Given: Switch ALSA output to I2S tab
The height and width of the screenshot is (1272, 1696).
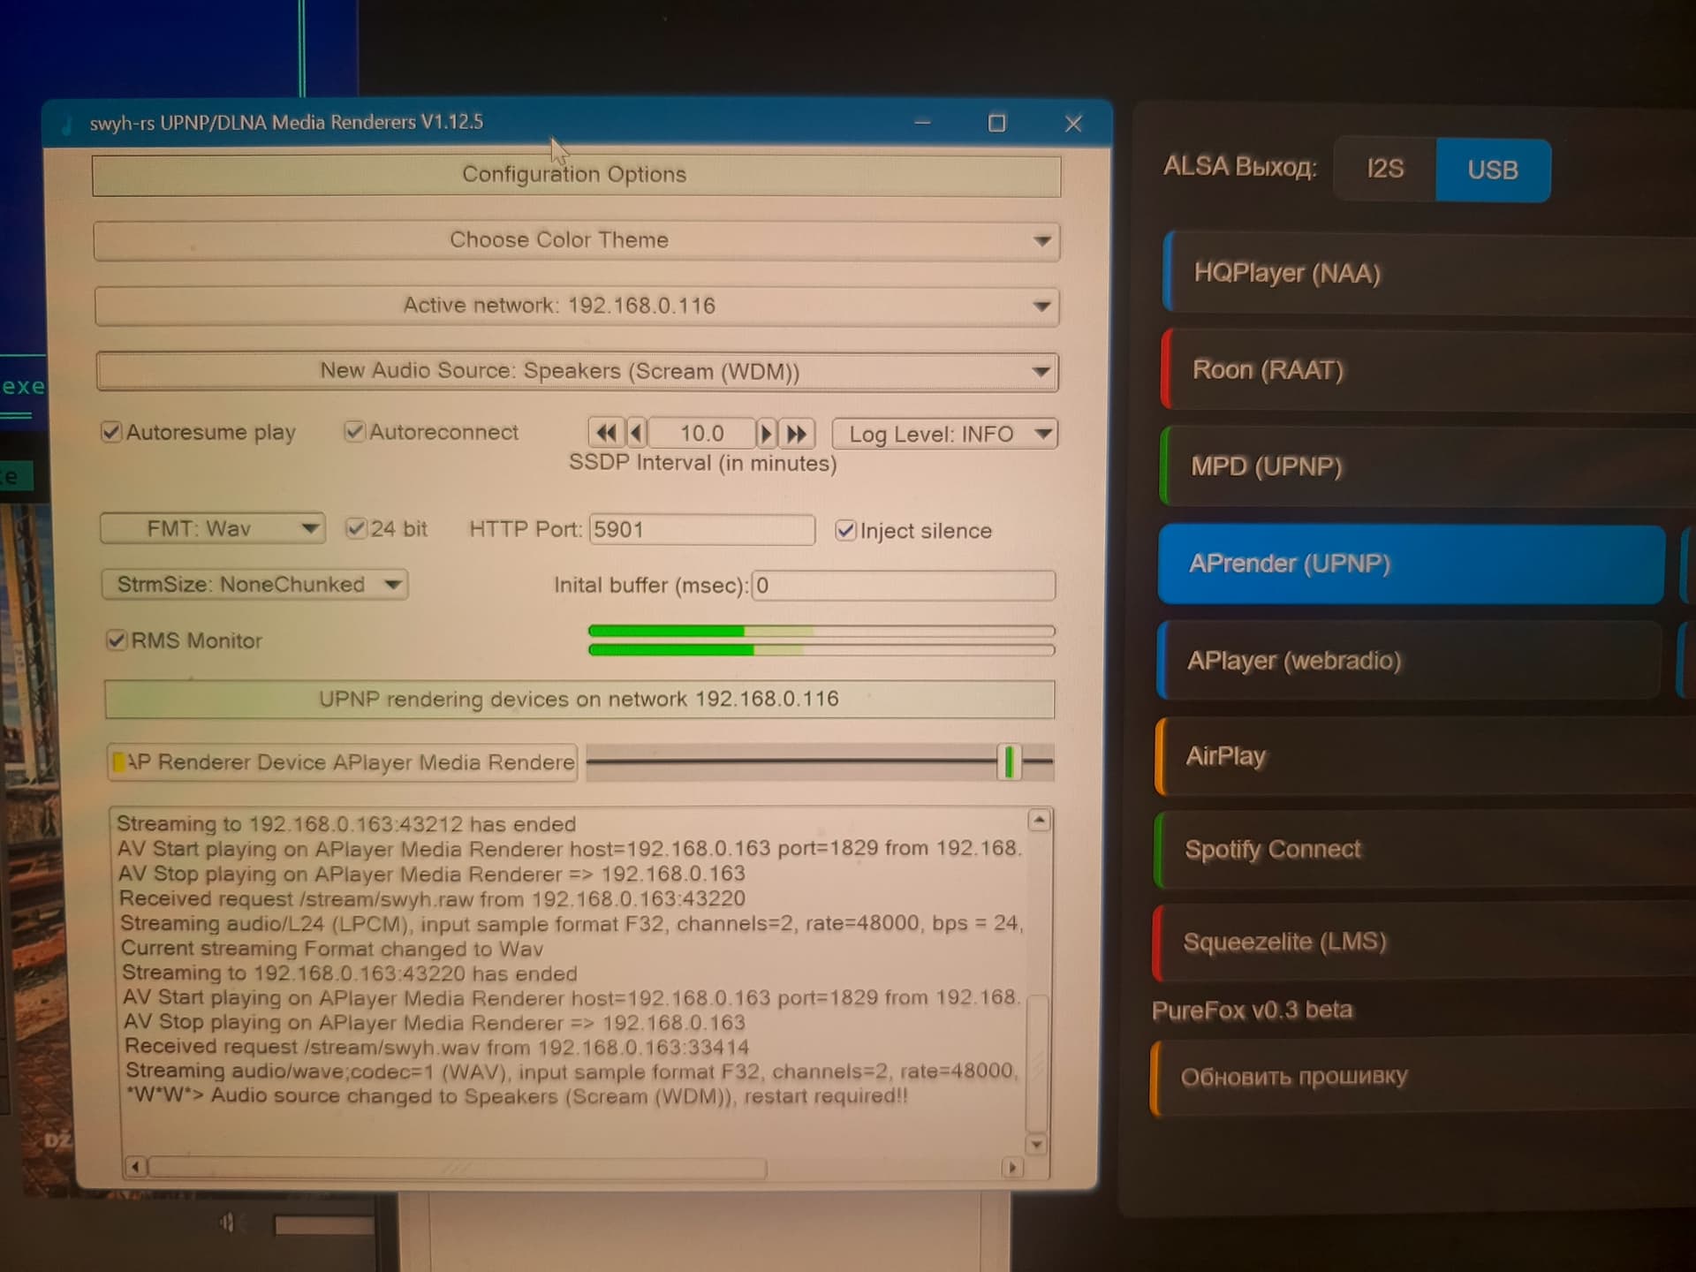Looking at the screenshot, I should coord(1384,169).
